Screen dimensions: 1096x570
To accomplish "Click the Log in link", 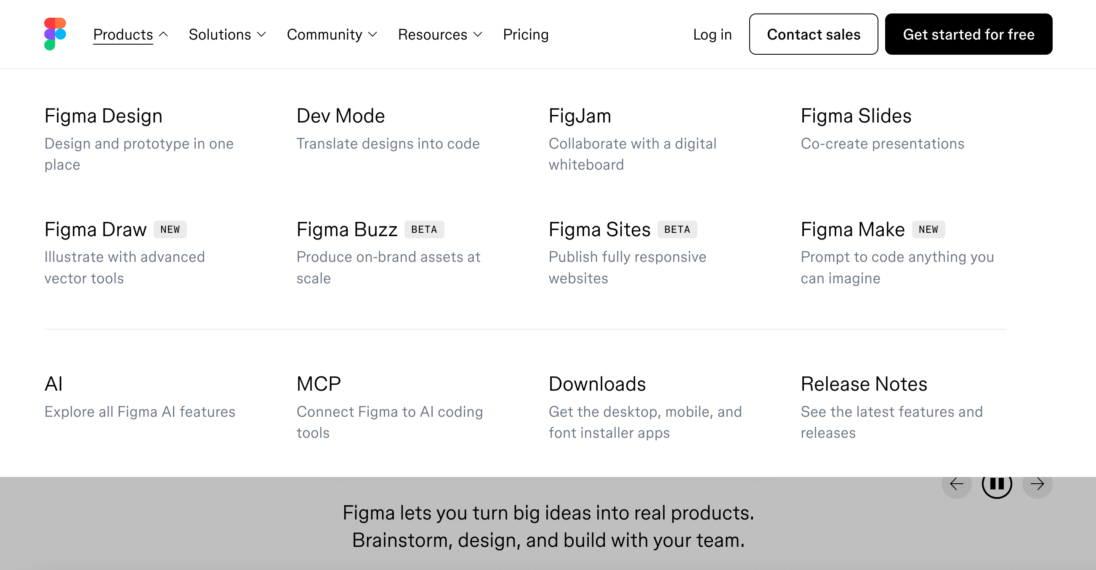I will coord(712,35).
